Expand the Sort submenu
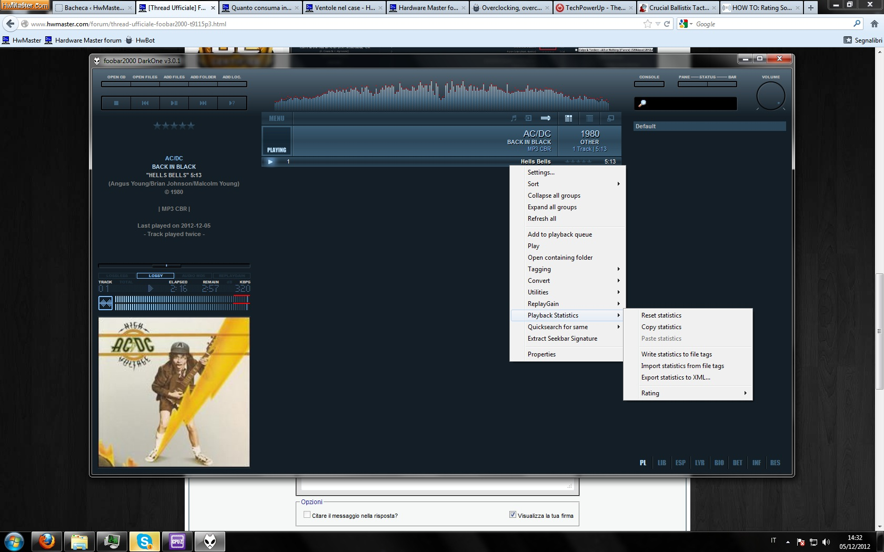Viewport: 884px width, 552px height. pos(567,184)
